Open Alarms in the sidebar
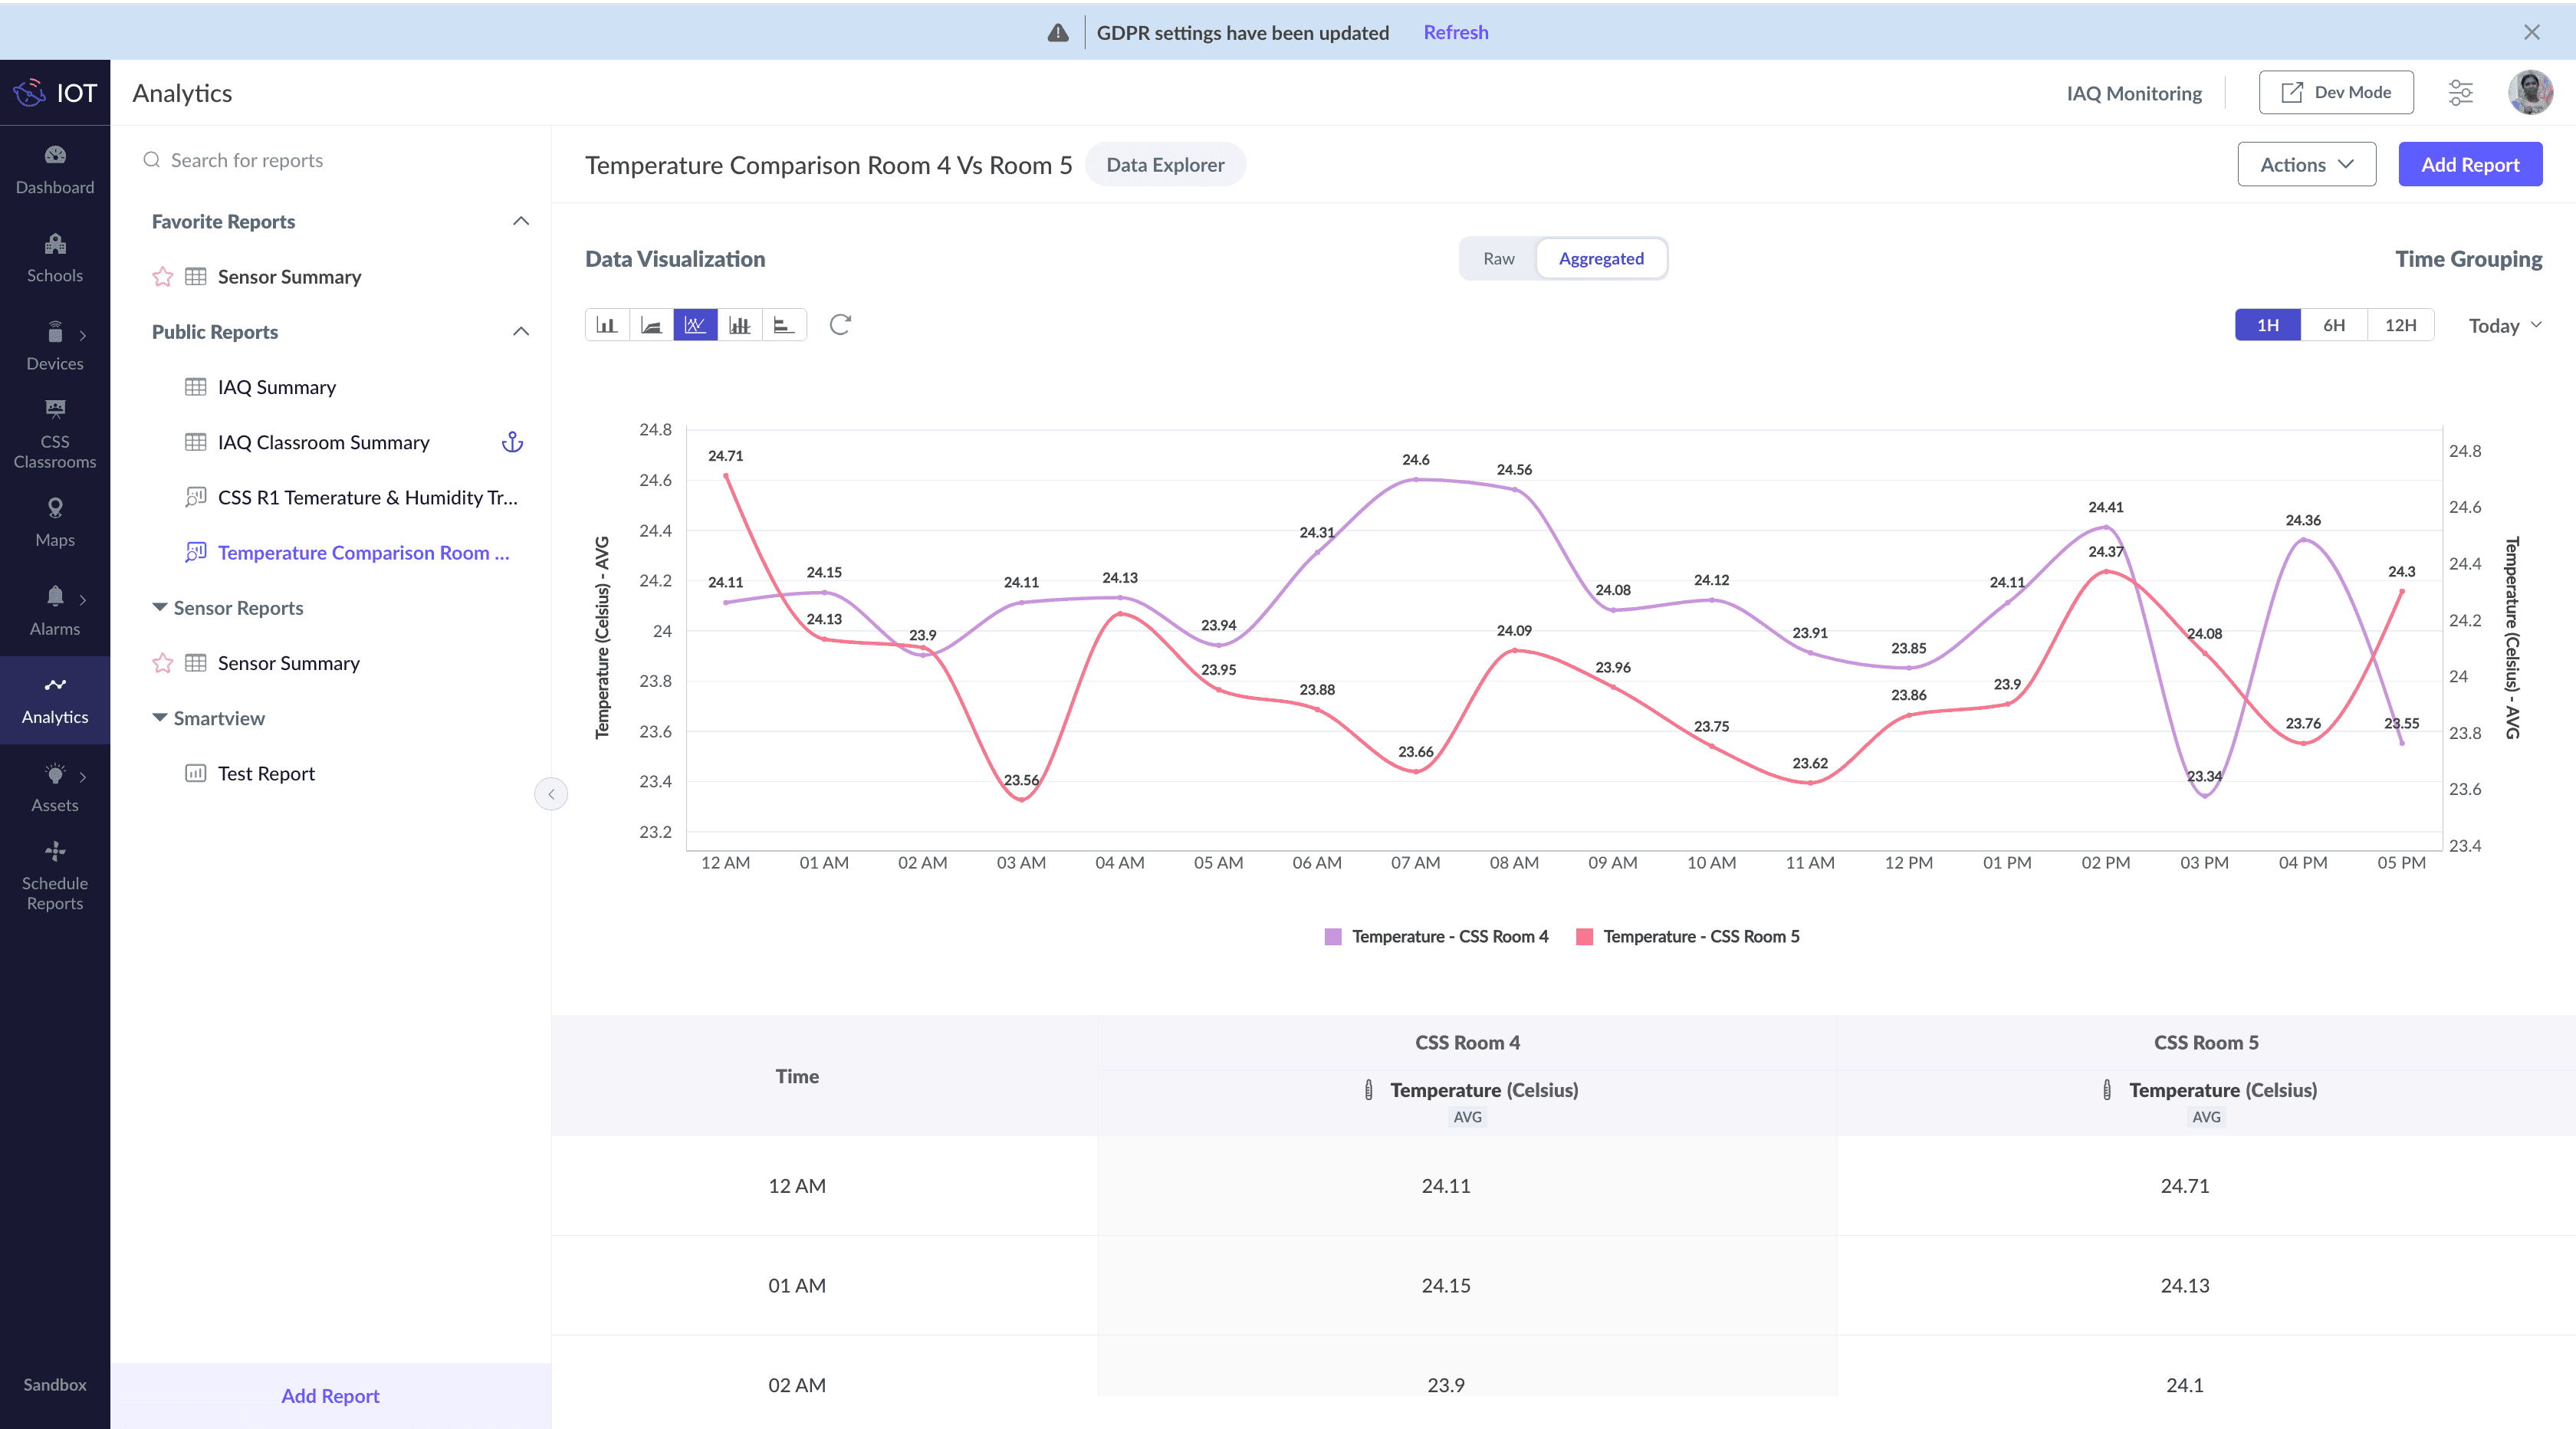The height and width of the screenshot is (1429, 2576). click(x=55, y=610)
